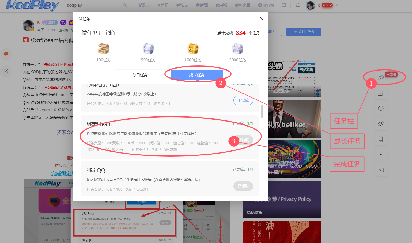412x243 pixels.
Task: Click 已领取 button in 绑定QQ task
Action: [243, 186]
